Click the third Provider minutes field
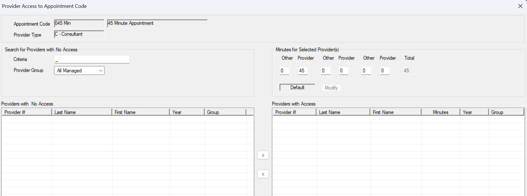Image resolution: width=527 pixels, height=196 pixels. (385, 71)
